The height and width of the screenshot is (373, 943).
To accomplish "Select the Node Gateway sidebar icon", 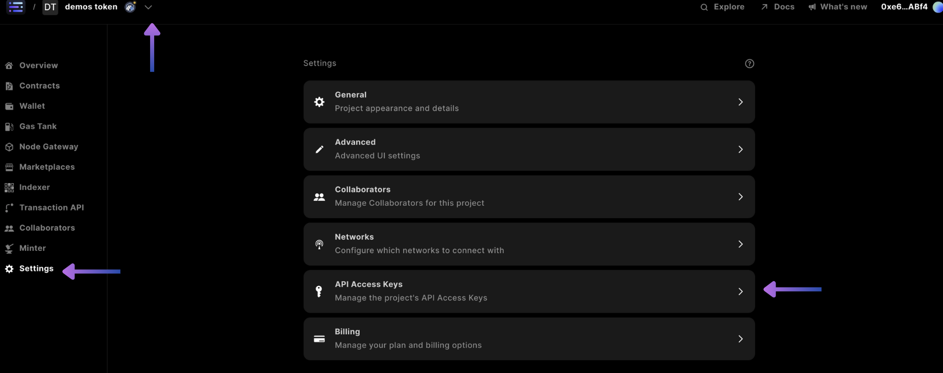I will click(x=9, y=146).
